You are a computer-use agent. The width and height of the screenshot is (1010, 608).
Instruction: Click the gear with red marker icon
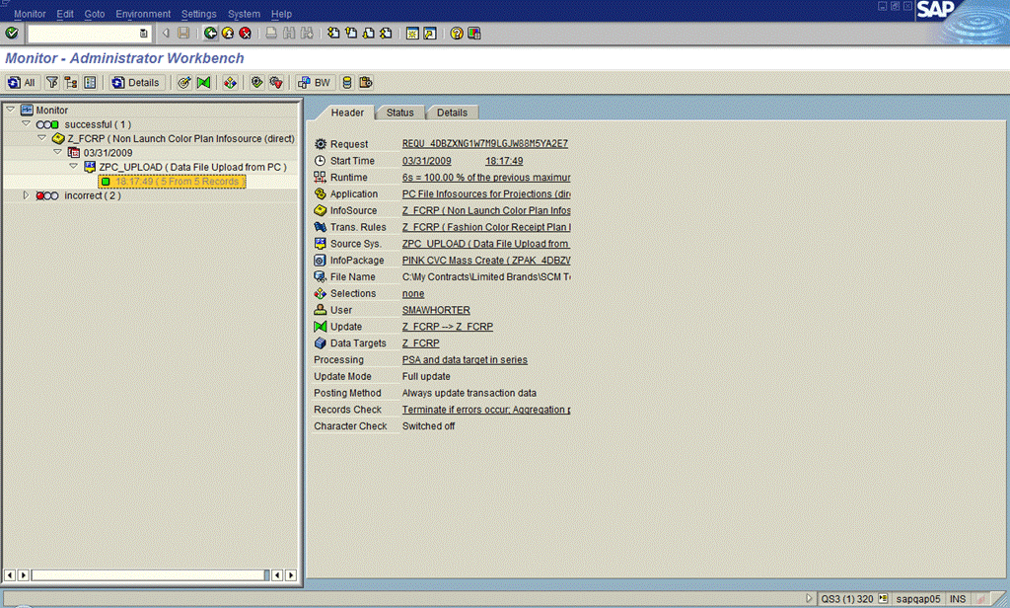(276, 83)
